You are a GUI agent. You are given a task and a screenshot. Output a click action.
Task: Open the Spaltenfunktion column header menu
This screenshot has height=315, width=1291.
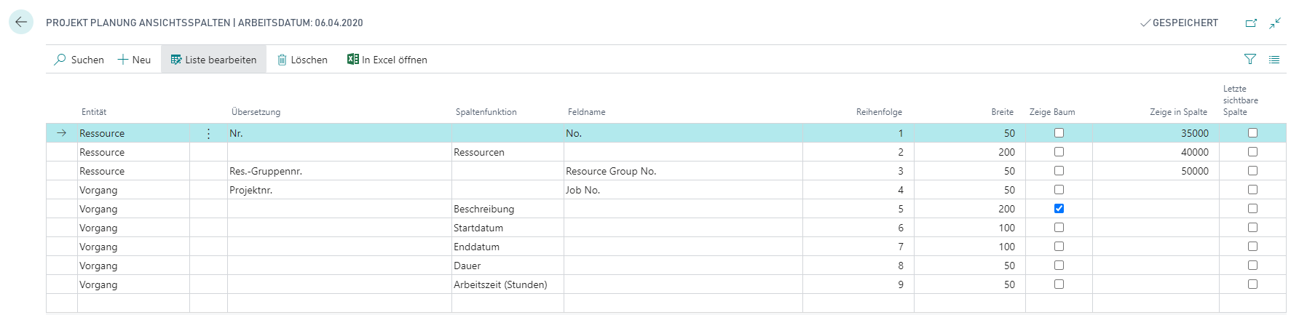(486, 112)
